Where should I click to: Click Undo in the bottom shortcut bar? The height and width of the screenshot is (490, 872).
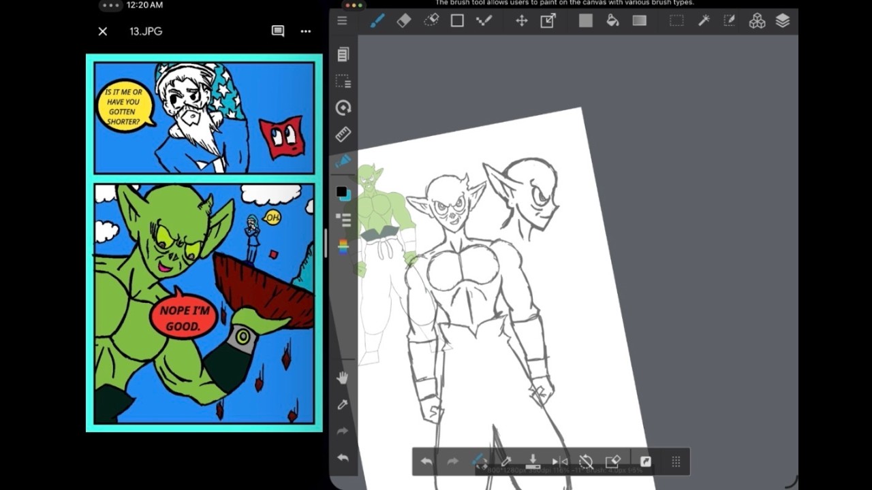pyautogui.click(x=426, y=461)
